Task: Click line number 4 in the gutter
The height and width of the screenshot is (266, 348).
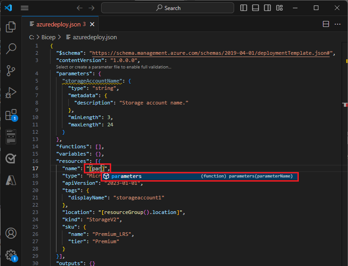Action: pyautogui.click(x=36, y=73)
